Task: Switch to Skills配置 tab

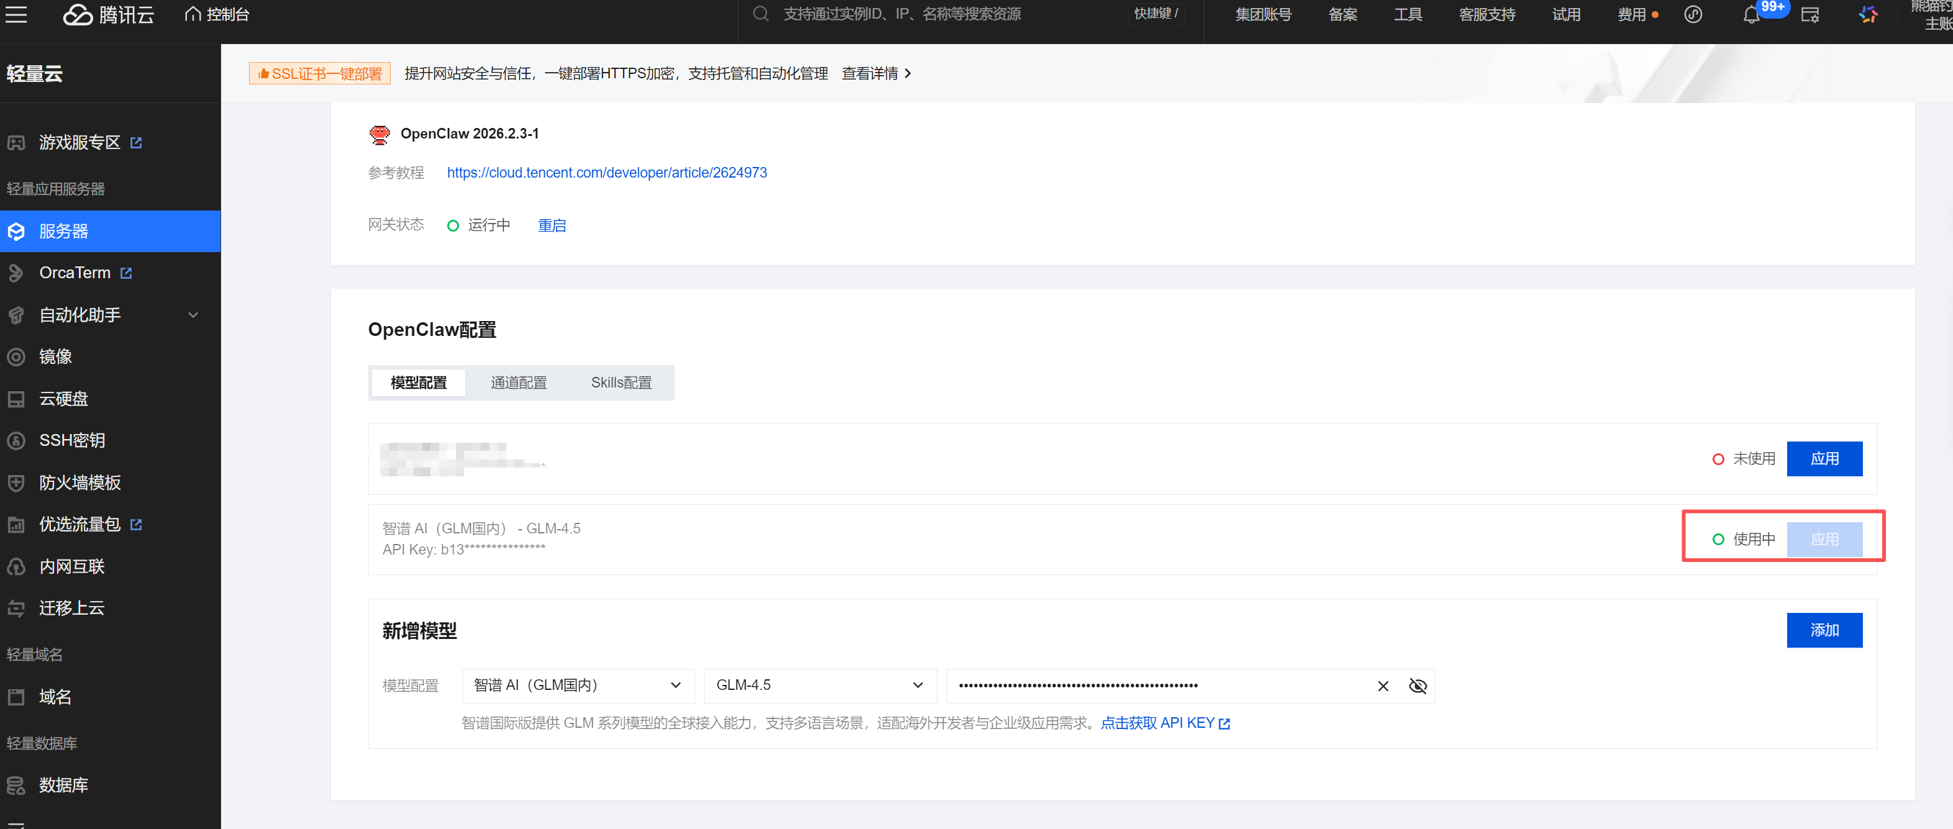Action: pos(621,383)
